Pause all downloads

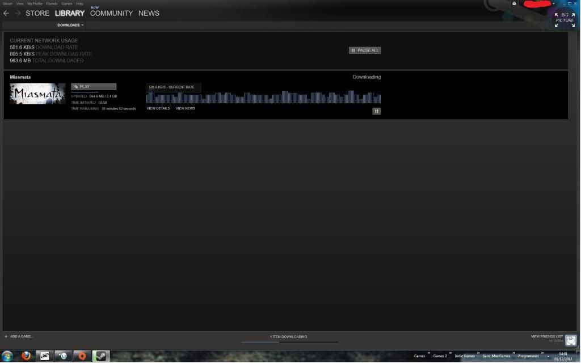coord(364,50)
